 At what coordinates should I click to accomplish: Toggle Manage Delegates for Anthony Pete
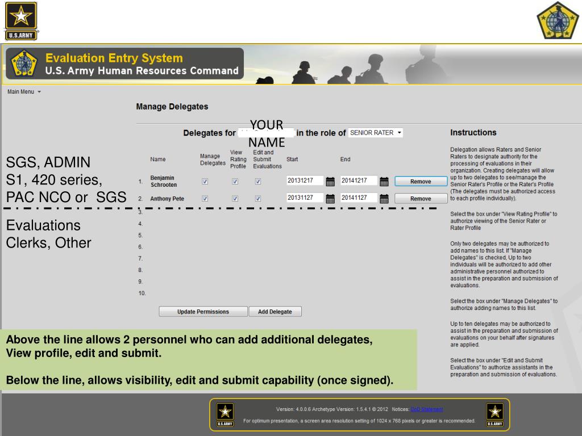pyautogui.click(x=205, y=199)
